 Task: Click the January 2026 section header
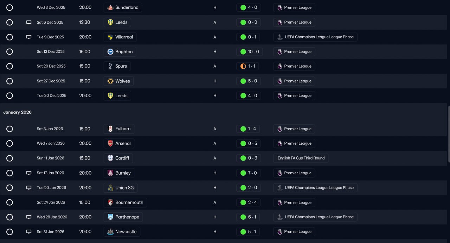tap(18, 112)
